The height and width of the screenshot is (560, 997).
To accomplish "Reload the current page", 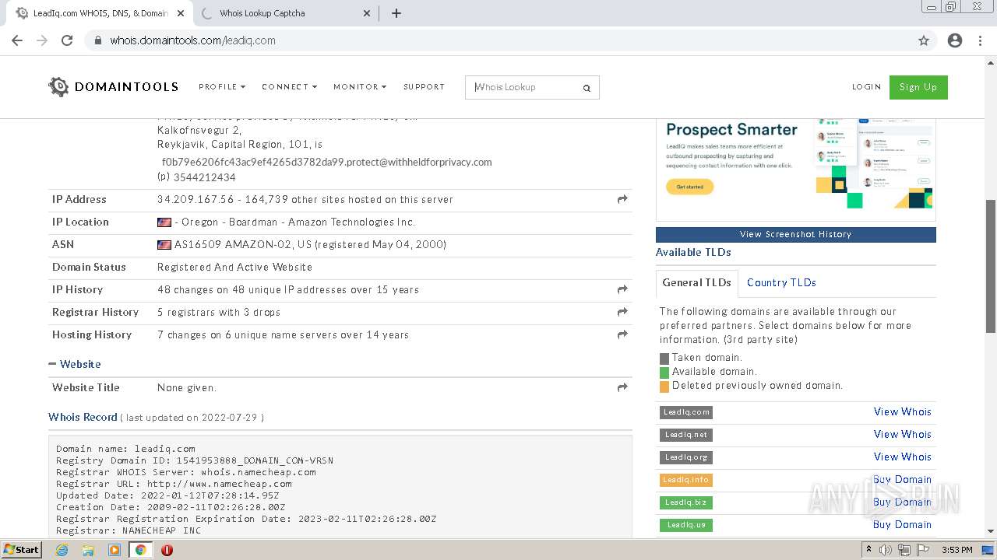I will pyautogui.click(x=67, y=40).
